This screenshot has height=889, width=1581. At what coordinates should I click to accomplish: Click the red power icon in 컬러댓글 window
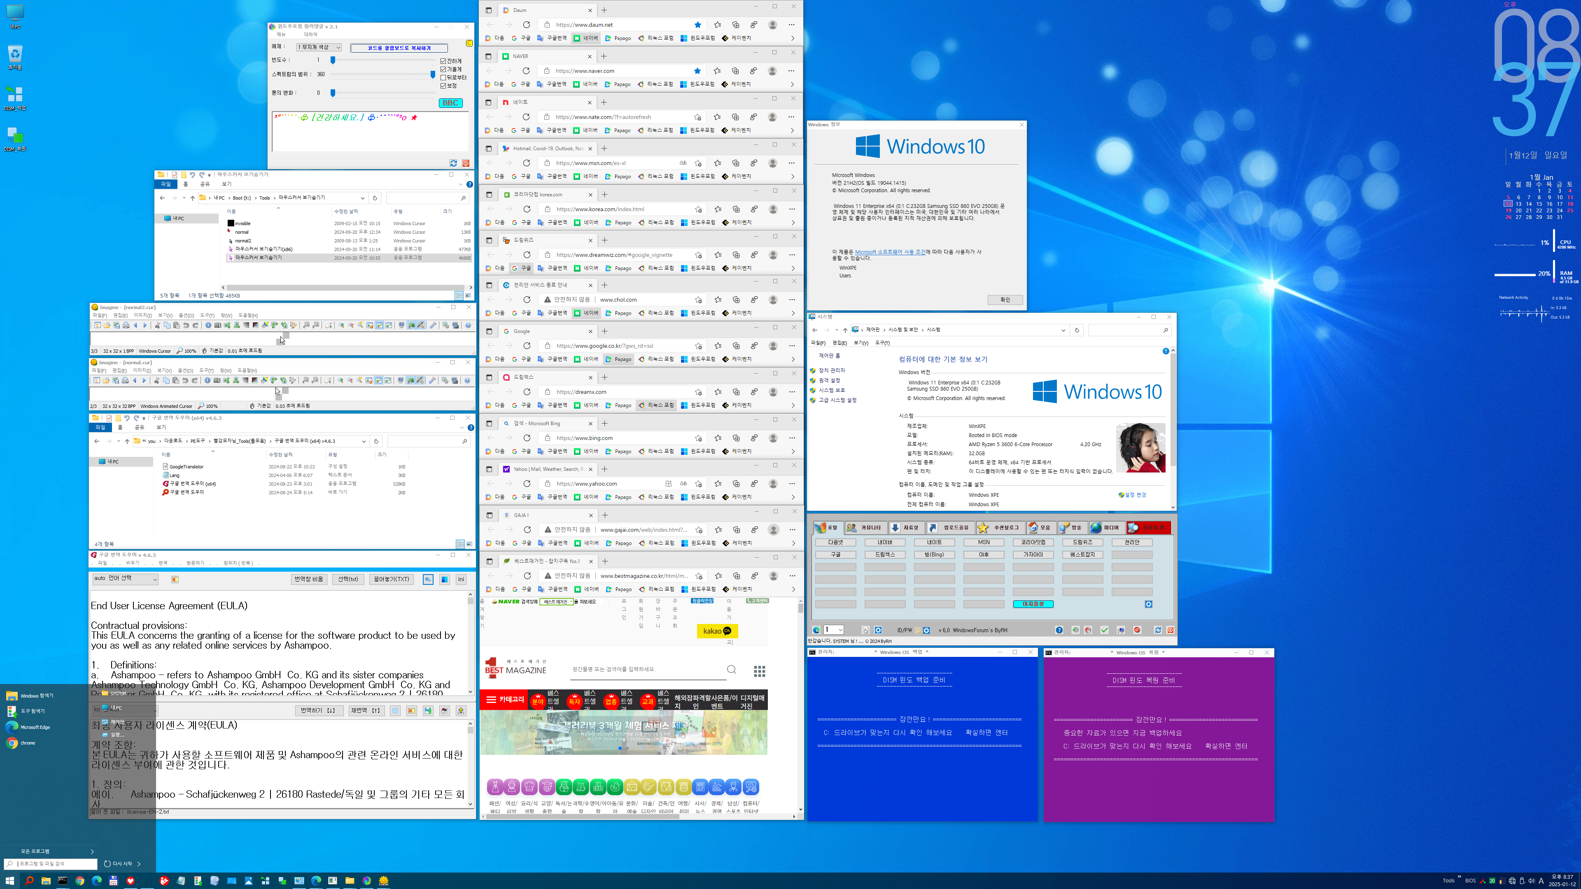click(x=466, y=163)
